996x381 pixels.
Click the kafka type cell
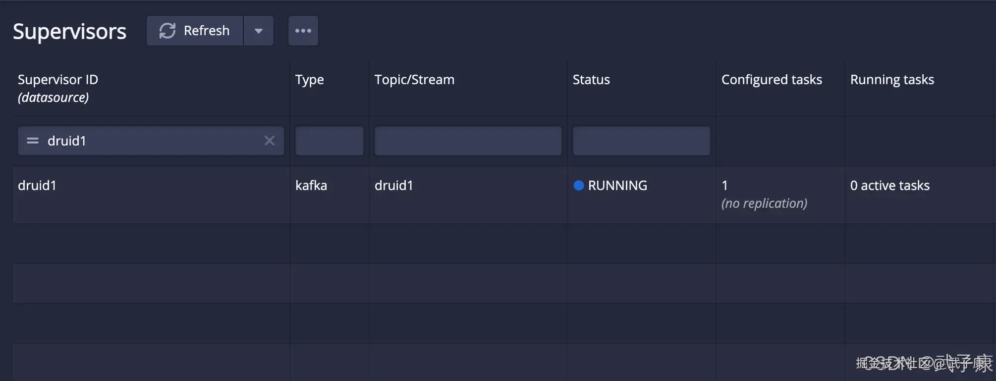point(311,186)
